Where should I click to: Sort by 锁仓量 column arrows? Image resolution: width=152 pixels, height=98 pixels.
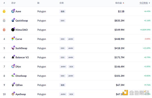(x=123, y=3)
